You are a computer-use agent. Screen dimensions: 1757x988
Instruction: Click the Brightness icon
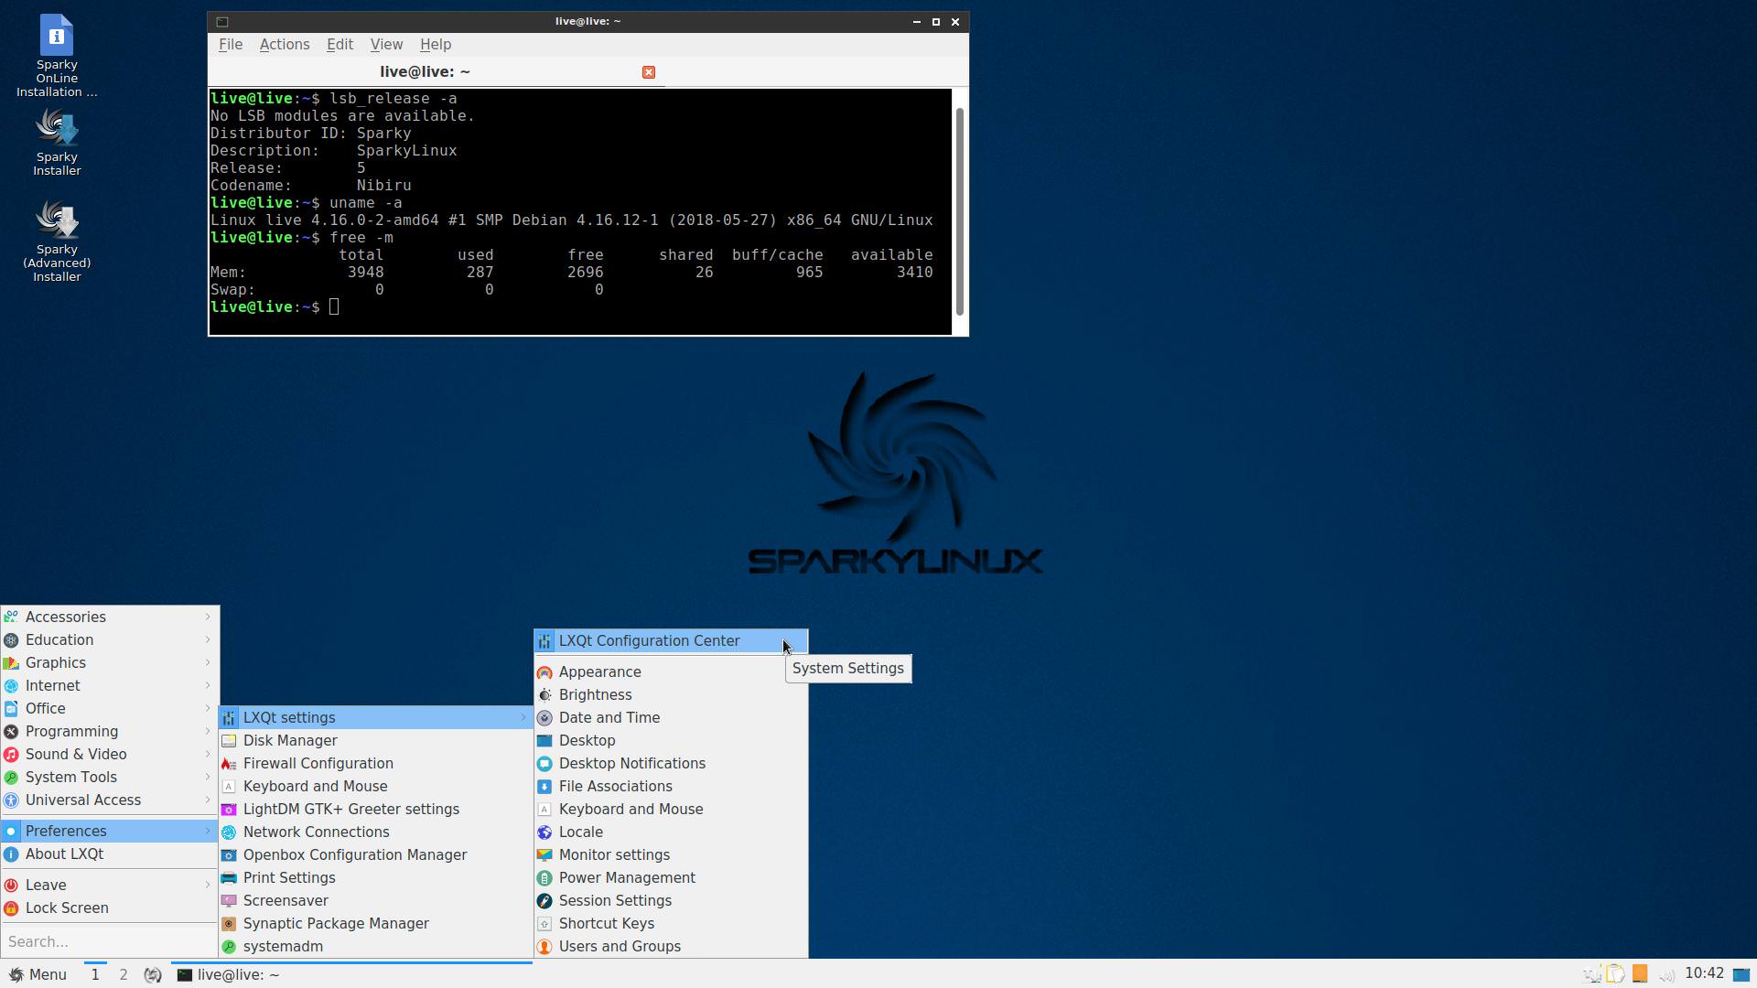544,695
